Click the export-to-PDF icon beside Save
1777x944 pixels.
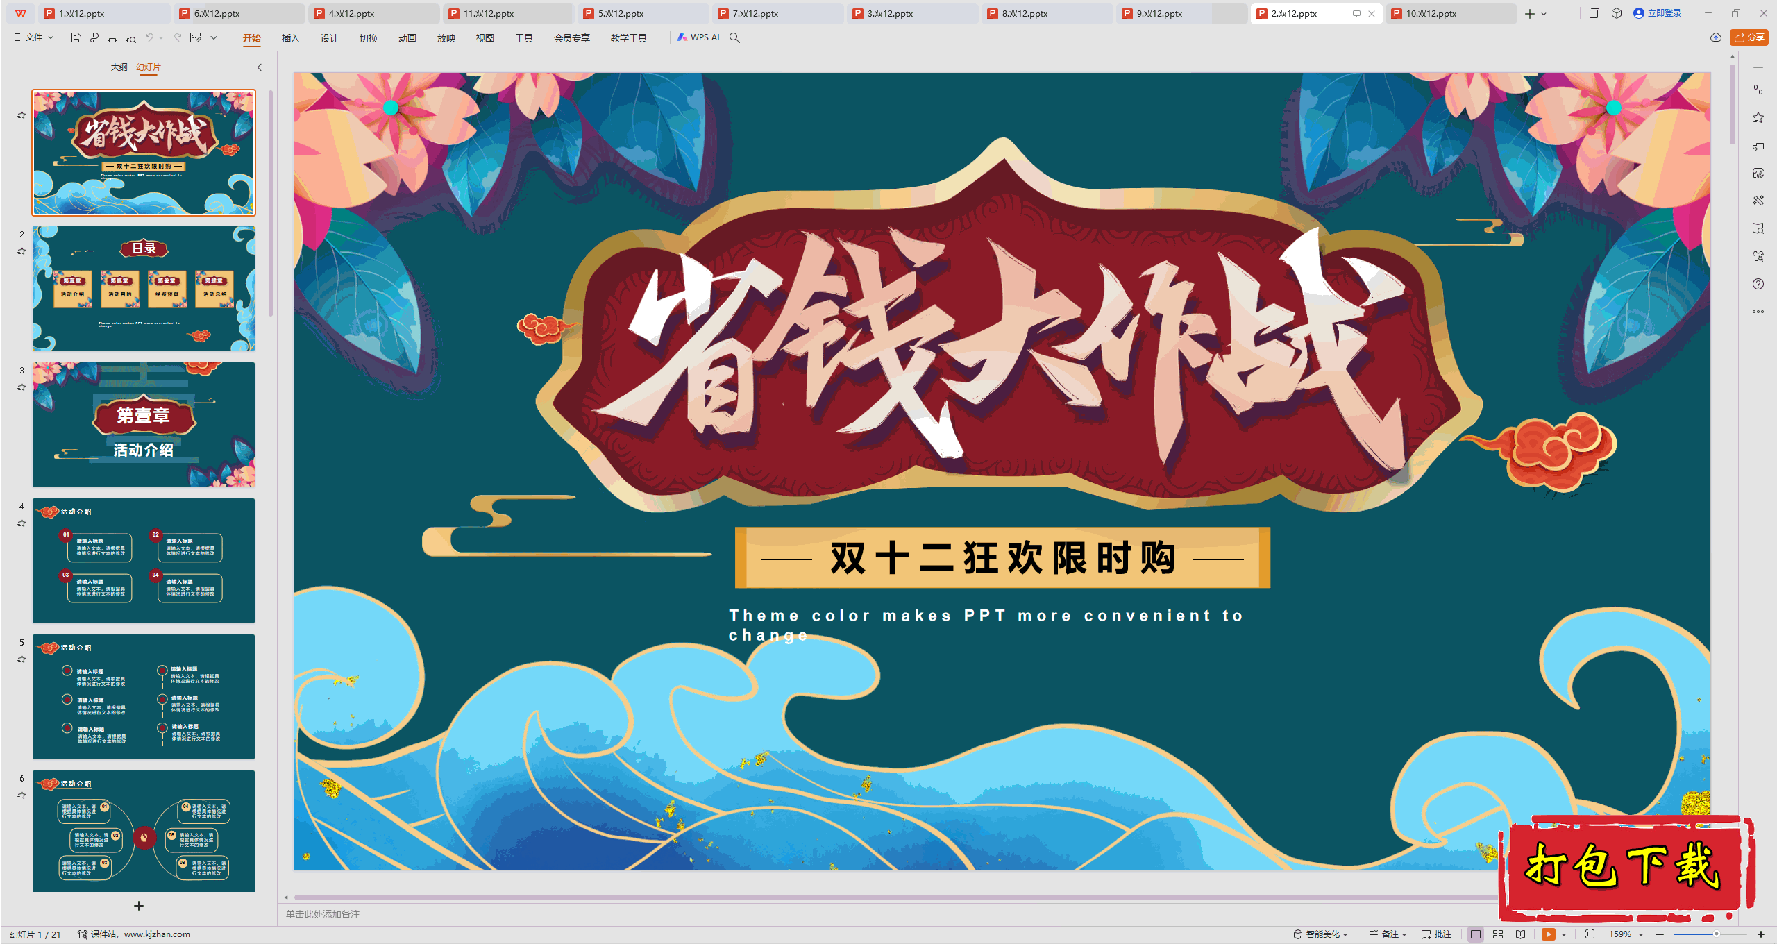94,37
